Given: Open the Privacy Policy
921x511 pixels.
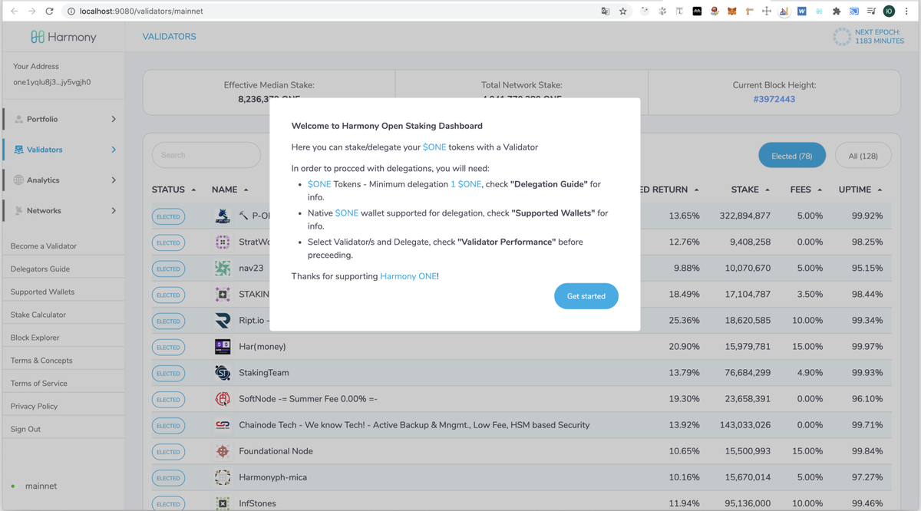Looking at the screenshot, I should click(x=35, y=407).
